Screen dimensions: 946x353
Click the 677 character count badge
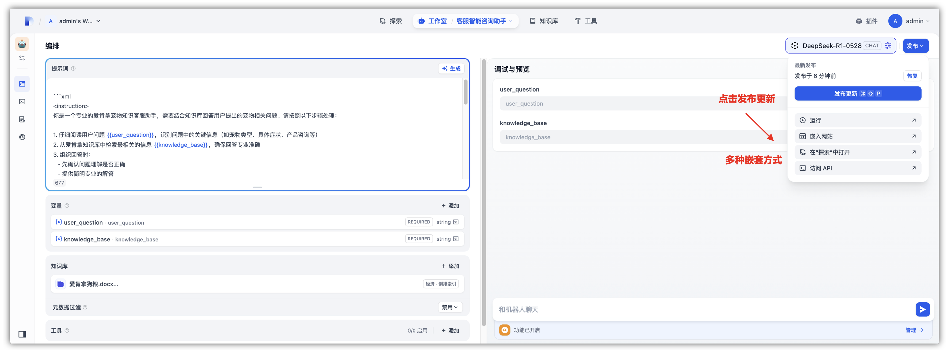[59, 183]
